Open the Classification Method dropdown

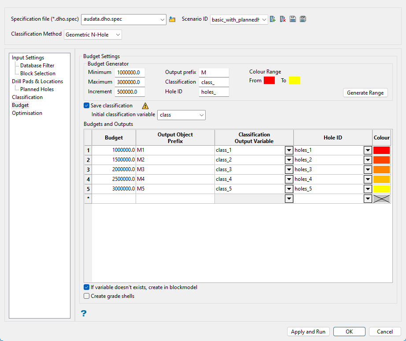tap(93, 34)
